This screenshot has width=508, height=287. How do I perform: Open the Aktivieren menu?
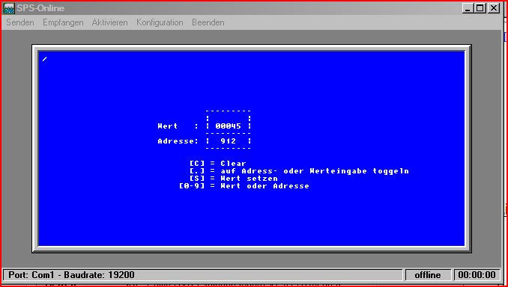point(110,22)
